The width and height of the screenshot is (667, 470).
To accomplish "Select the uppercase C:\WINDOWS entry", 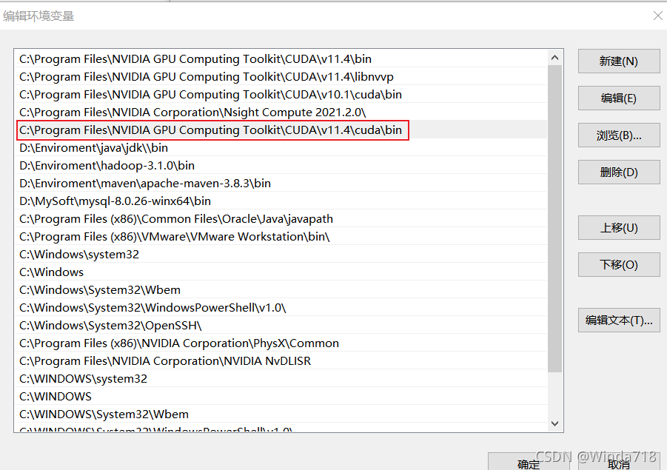I will click(x=281, y=397).
